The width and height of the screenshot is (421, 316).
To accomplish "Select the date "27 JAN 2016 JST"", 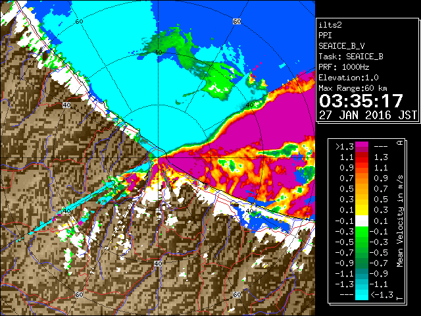I will coord(368,115).
